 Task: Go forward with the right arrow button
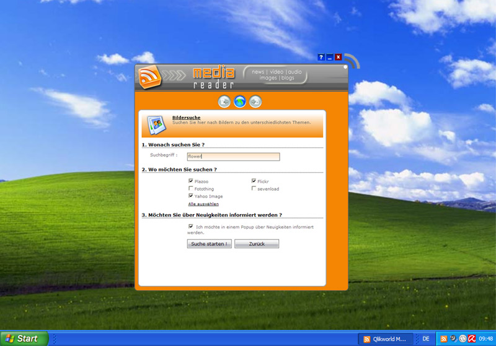(255, 102)
